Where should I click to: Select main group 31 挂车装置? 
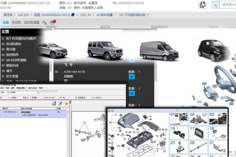(x=10, y=76)
